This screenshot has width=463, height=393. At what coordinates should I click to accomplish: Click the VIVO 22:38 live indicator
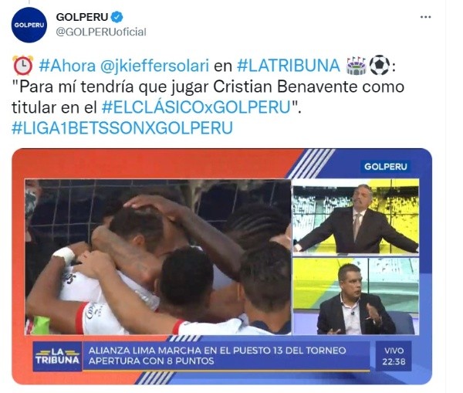point(394,356)
